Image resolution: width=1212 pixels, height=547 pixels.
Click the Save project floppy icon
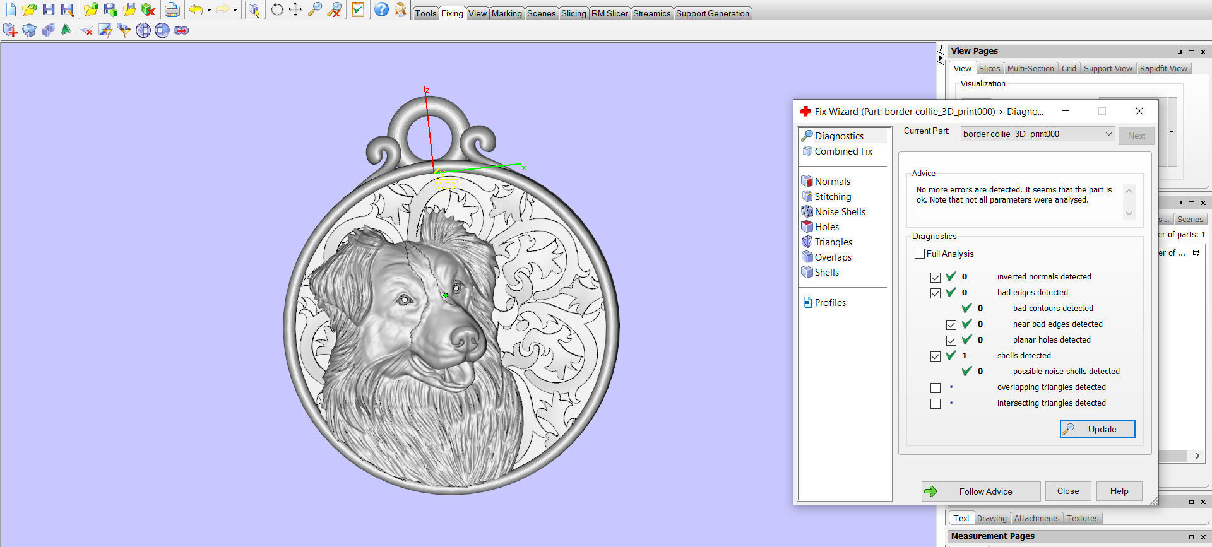click(48, 9)
